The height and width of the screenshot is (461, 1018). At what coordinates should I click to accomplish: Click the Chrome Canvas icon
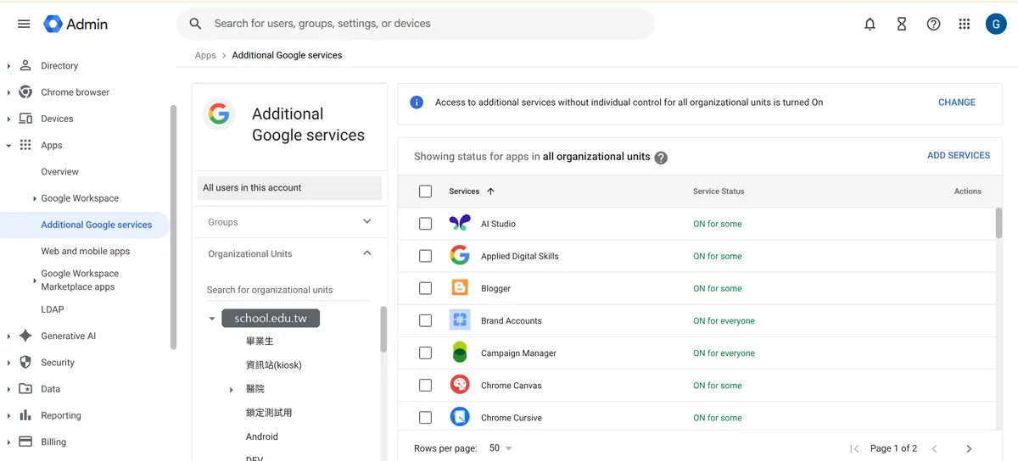point(459,385)
